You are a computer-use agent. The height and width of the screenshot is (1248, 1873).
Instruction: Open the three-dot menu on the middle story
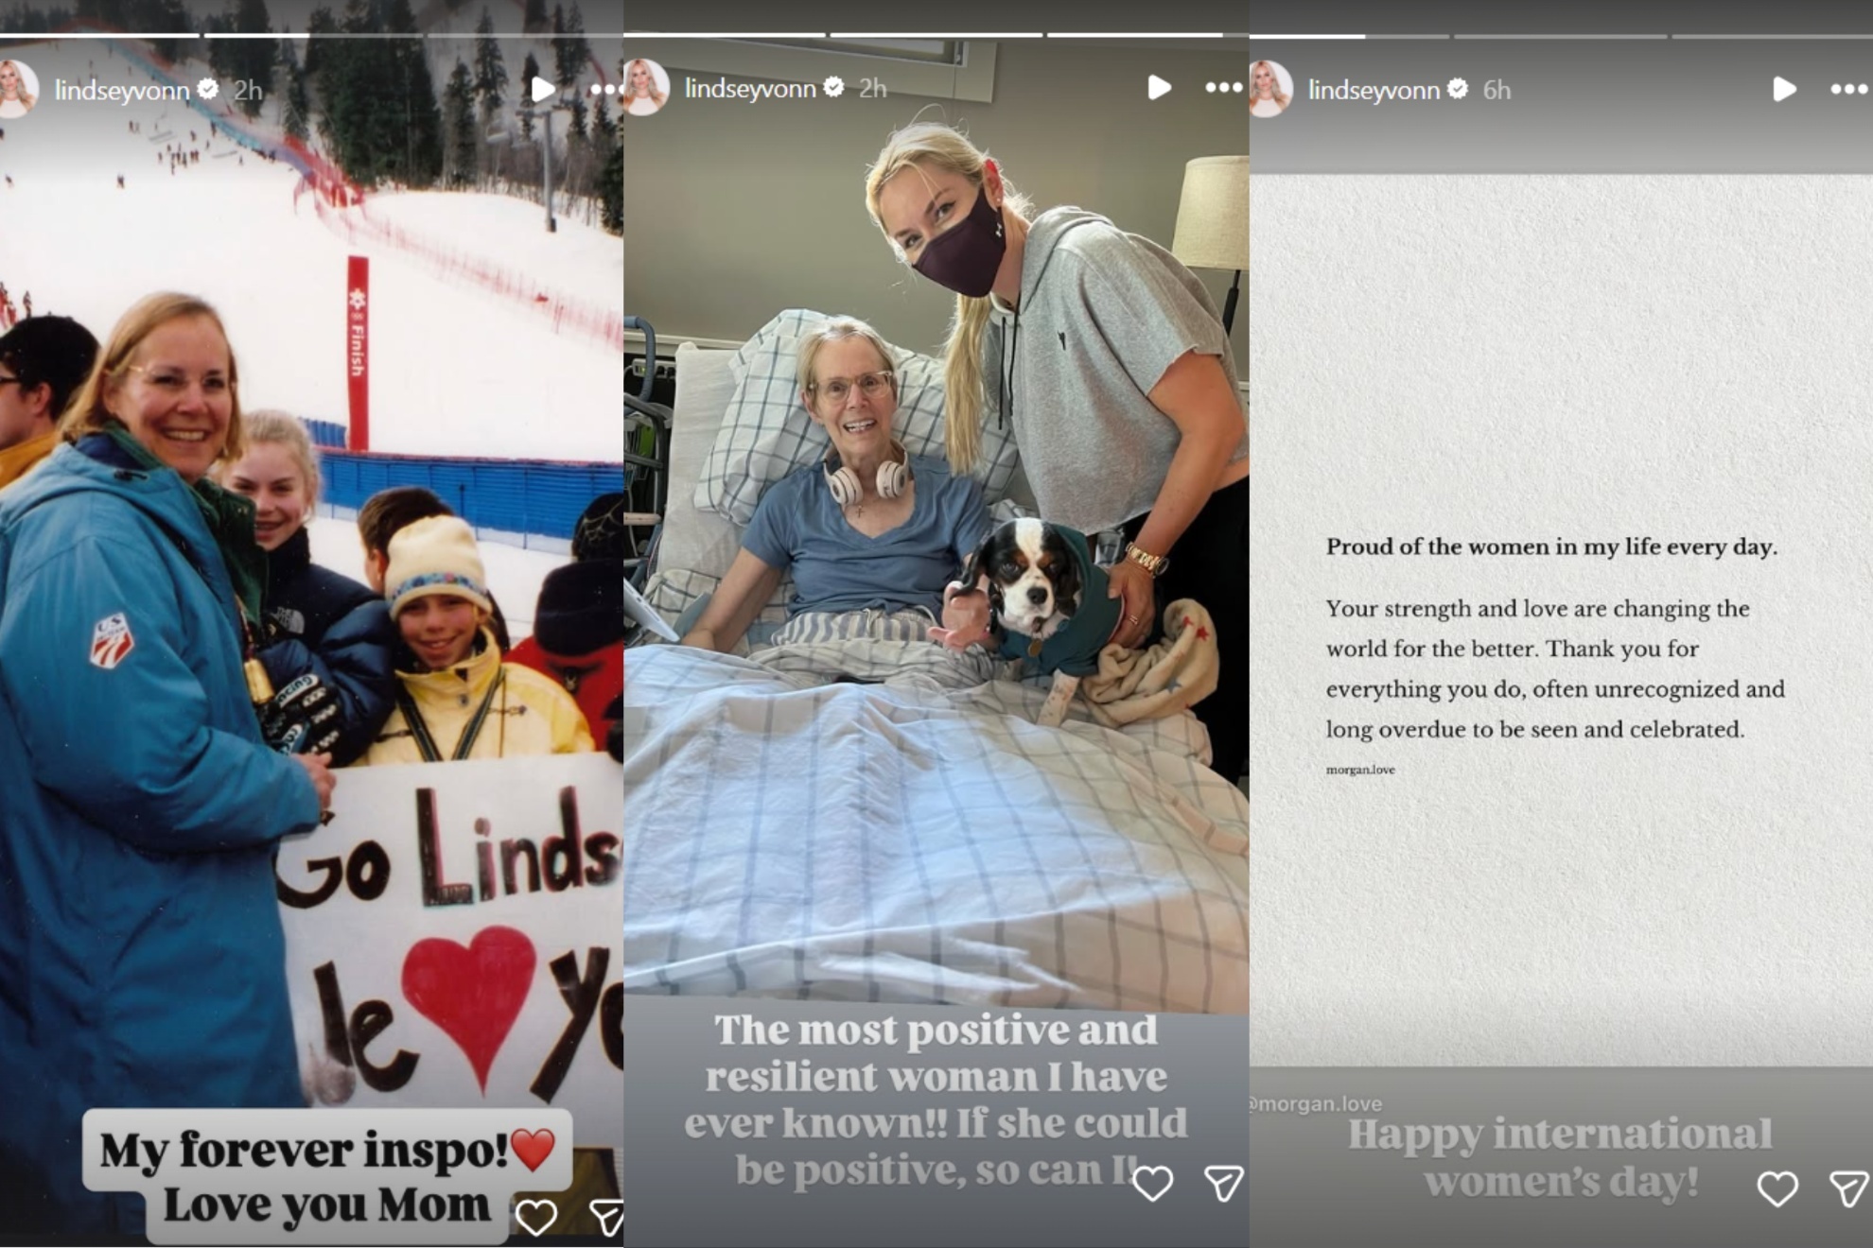point(1224,88)
